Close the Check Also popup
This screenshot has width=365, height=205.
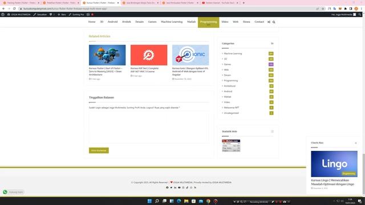click(356, 143)
